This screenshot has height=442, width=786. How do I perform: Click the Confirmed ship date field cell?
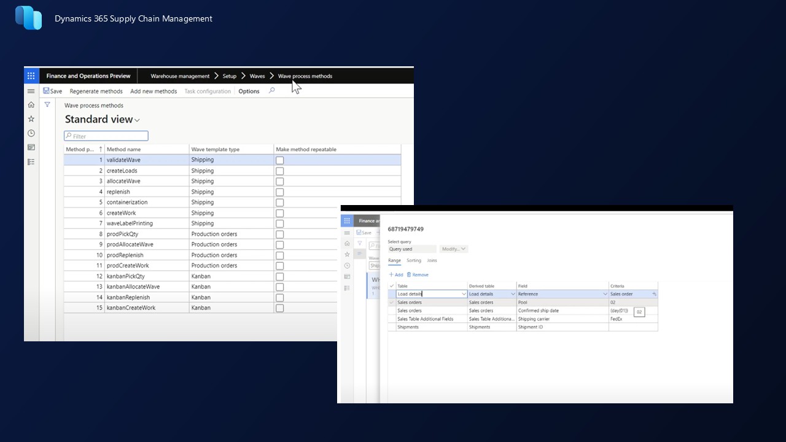[562, 311]
